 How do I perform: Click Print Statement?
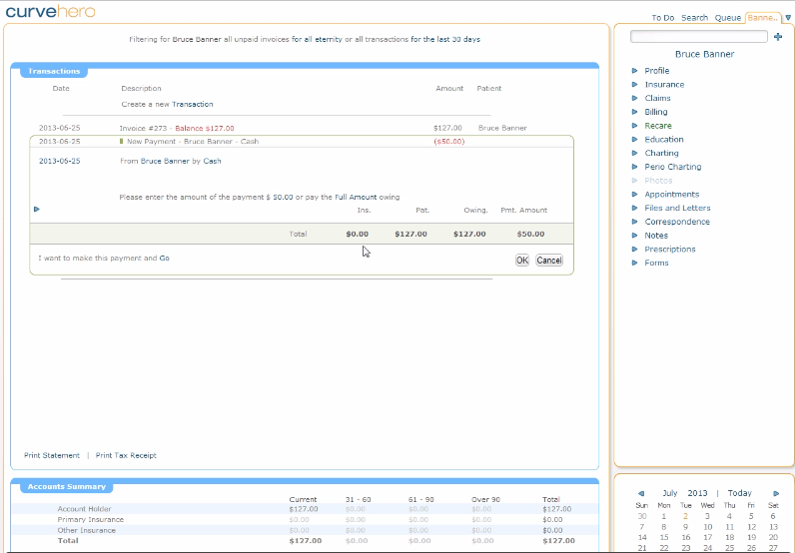tap(52, 455)
